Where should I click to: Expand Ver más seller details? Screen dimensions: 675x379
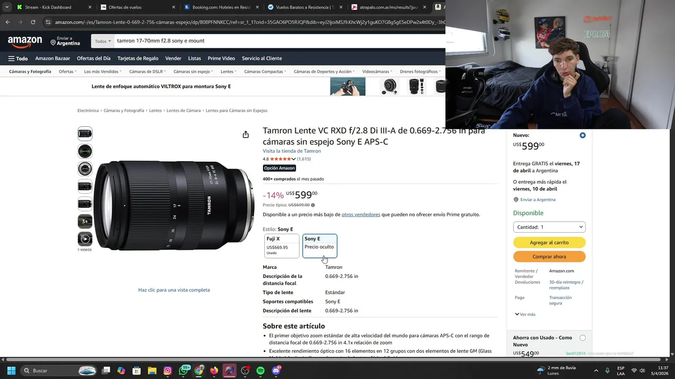(x=525, y=314)
